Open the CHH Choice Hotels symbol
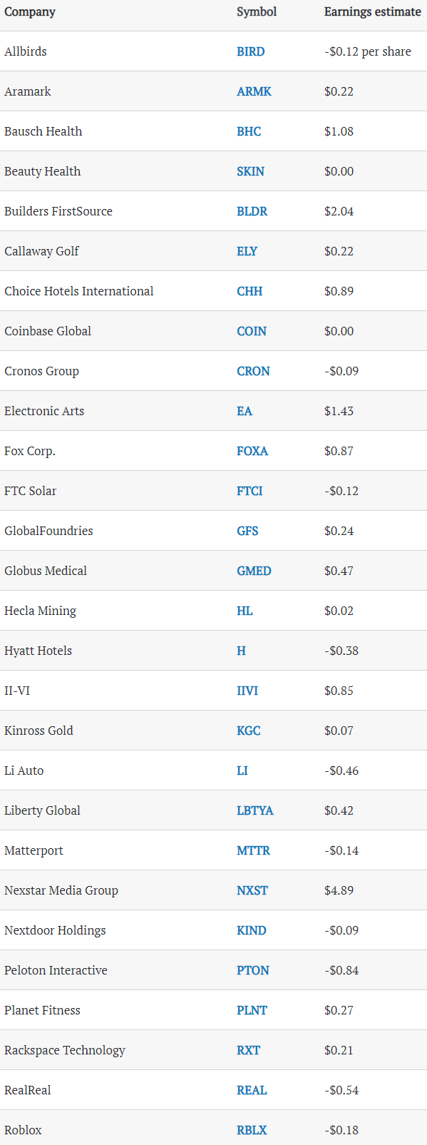Viewport: 427px width, 1145px height. tap(249, 291)
